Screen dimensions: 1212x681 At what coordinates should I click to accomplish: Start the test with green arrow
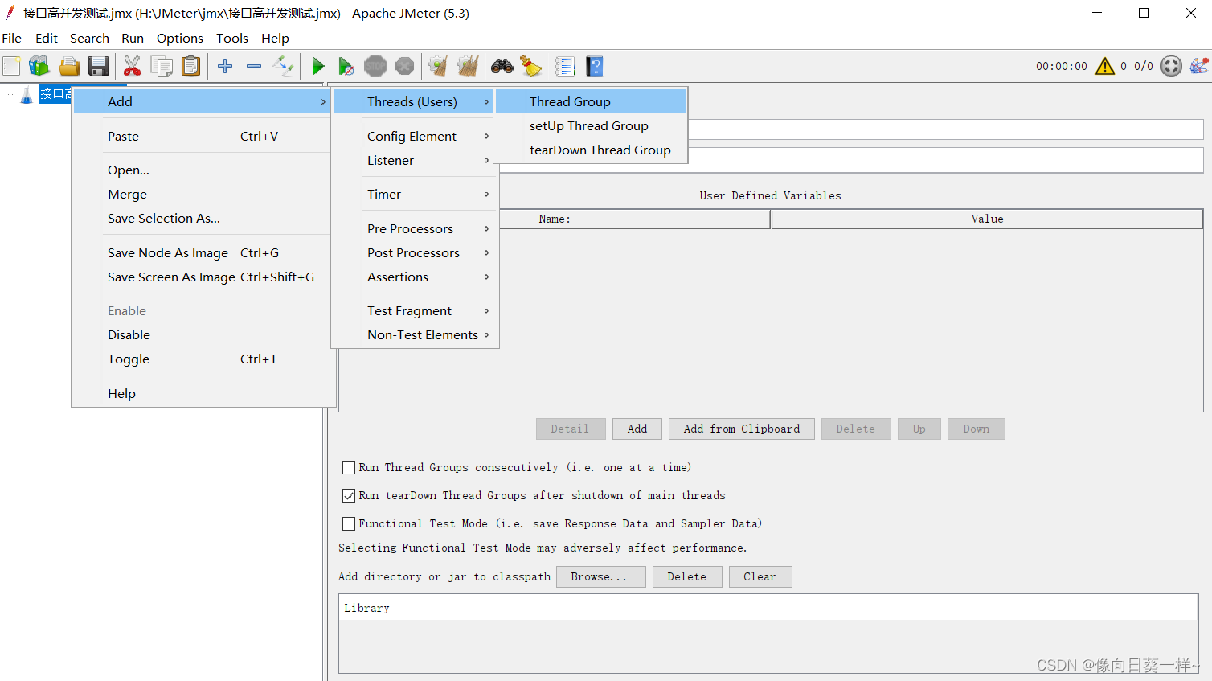(317, 66)
